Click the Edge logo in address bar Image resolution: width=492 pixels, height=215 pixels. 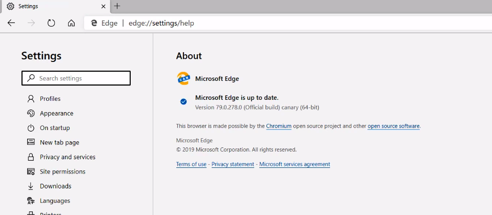(94, 23)
